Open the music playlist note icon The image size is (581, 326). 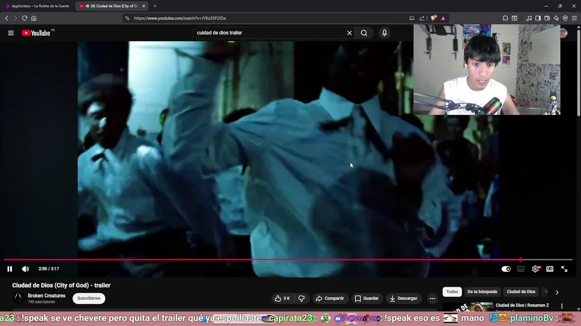tap(529, 18)
